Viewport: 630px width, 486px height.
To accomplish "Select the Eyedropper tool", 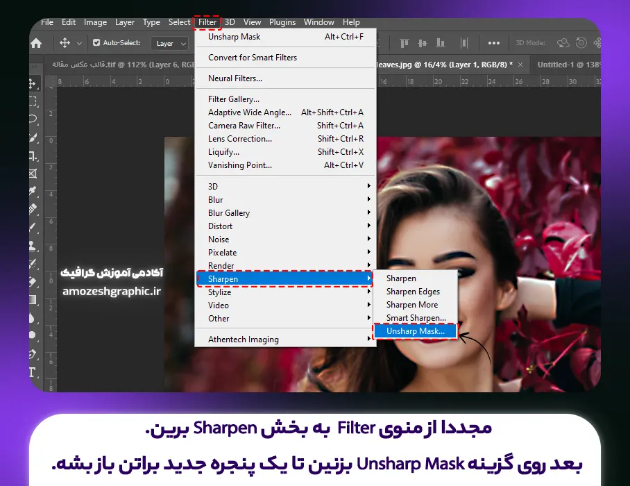I will coord(33,190).
